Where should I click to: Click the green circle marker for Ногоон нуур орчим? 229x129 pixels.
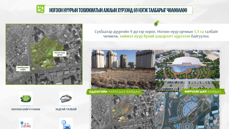[x=50, y=54]
